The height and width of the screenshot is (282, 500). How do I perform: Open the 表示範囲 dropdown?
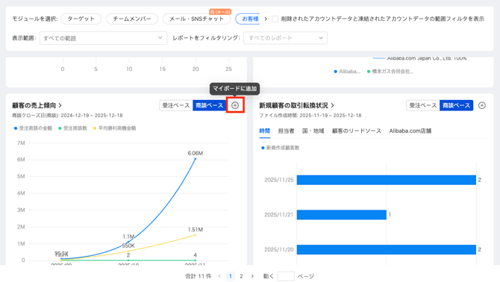tap(103, 38)
